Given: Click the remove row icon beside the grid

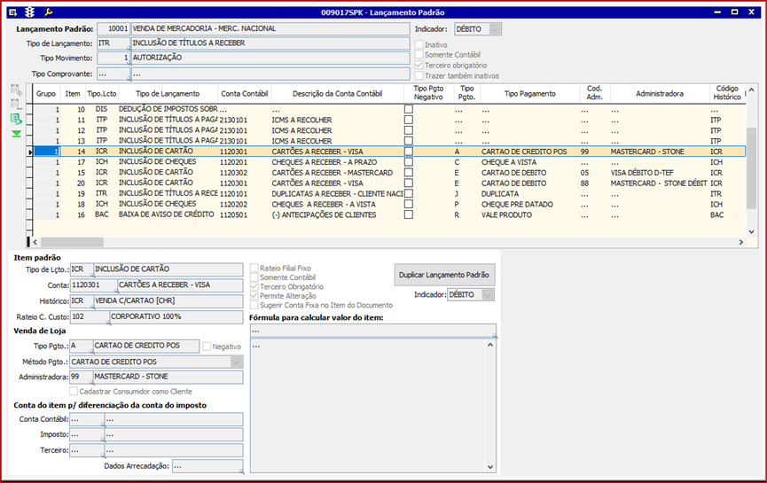Looking at the screenshot, I should tap(17, 104).
